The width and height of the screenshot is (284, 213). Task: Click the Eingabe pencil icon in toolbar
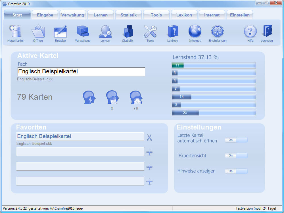pyautogui.click(x=60, y=31)
